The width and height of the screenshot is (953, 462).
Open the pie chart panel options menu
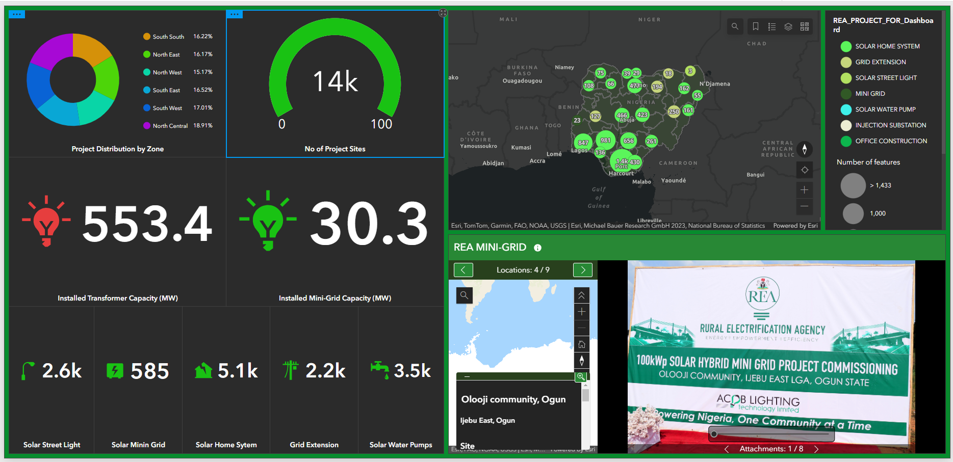coord(17,14)
